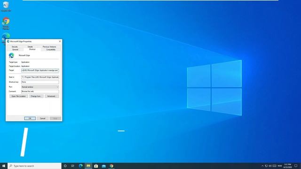Confirm with the OK button
This screenshot has height=169, width=301.
[x=30, y=118]
